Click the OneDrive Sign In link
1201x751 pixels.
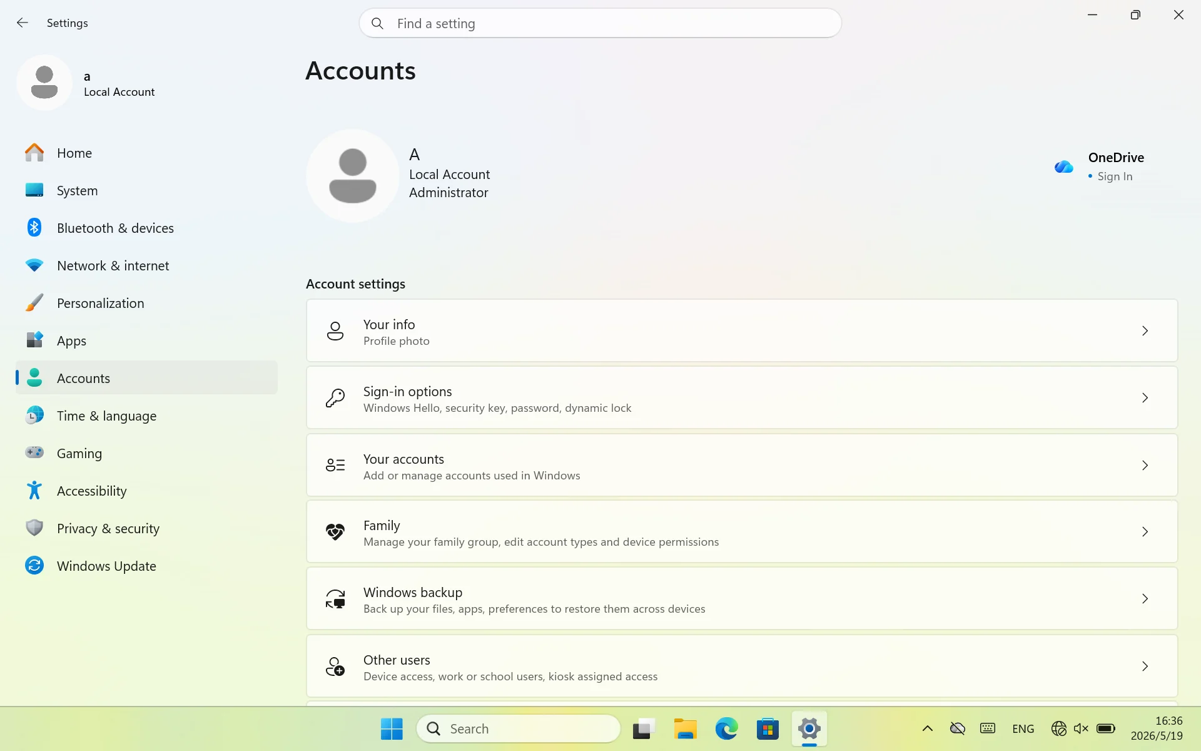click(1115, 176)
